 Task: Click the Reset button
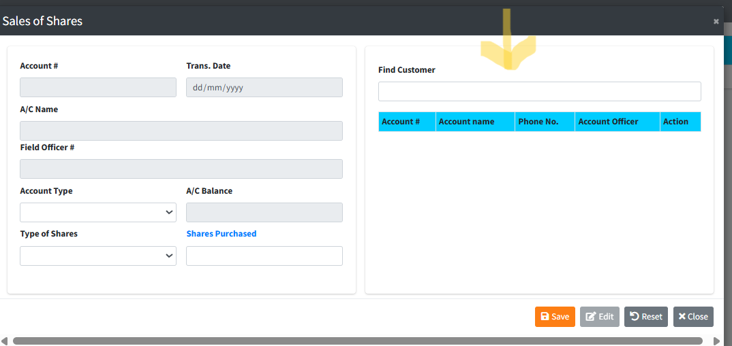(645, 317)
